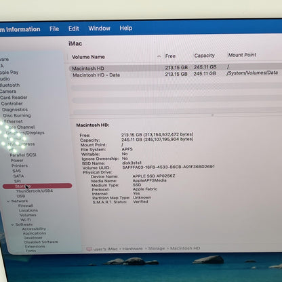282x282 pixels.
Task: Select Thunderbolt/USB4 in the sidebar
Action: [35, 191]
